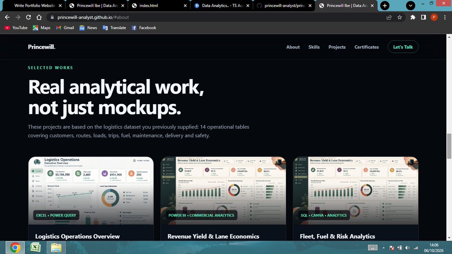Open the Gmail bookmark
Screen dimensions: 452x254
pos(65,28)
